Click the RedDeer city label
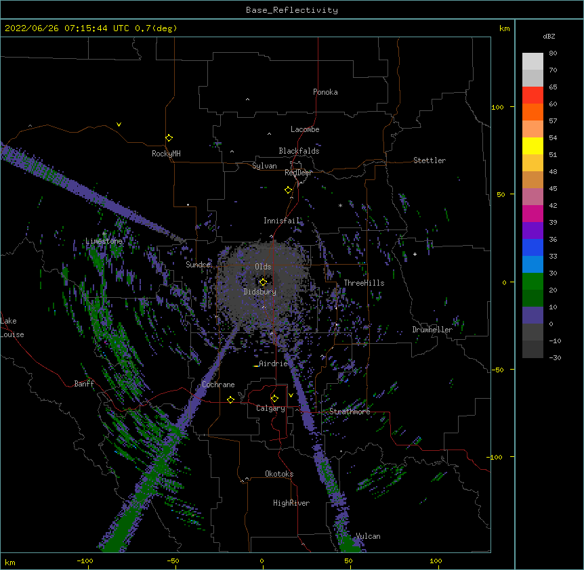The image size is (584, 570). click(298, 173)
